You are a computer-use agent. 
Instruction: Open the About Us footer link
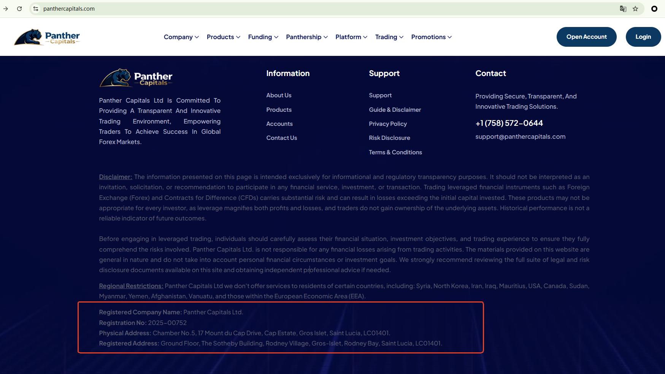click(x=279, y=95)
